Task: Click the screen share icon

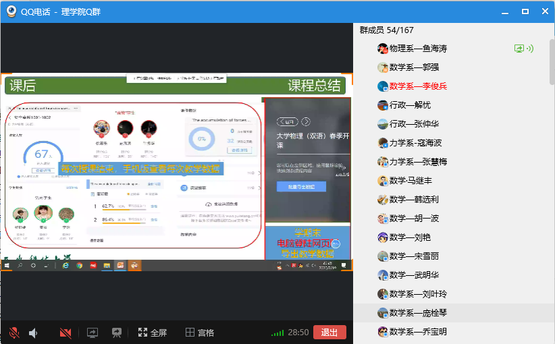Action: point(92,333)
